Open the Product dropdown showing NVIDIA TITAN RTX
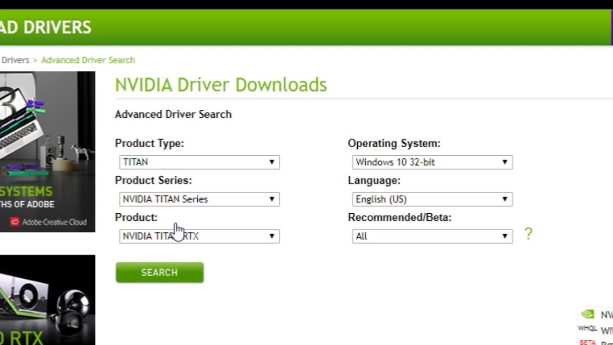The width and height of the screenshot is (613, 345). tap(199, 236)
